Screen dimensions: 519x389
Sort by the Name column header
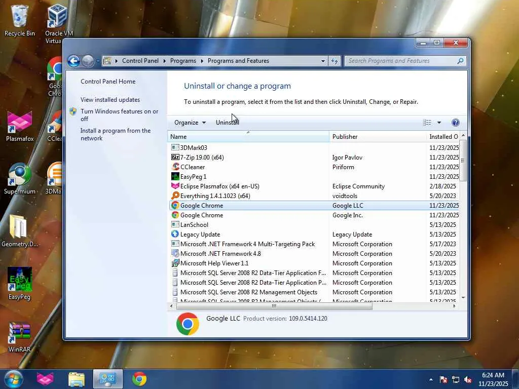[248, 137]
